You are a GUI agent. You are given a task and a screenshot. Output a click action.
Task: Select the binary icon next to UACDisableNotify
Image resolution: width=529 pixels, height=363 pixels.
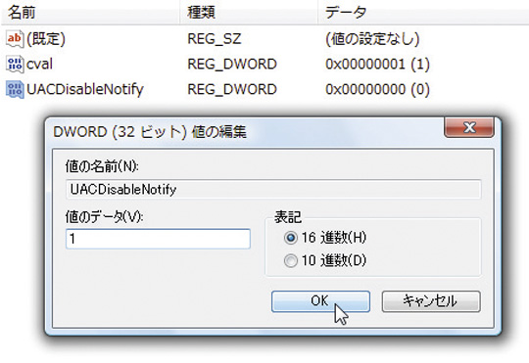click(15, 89)
